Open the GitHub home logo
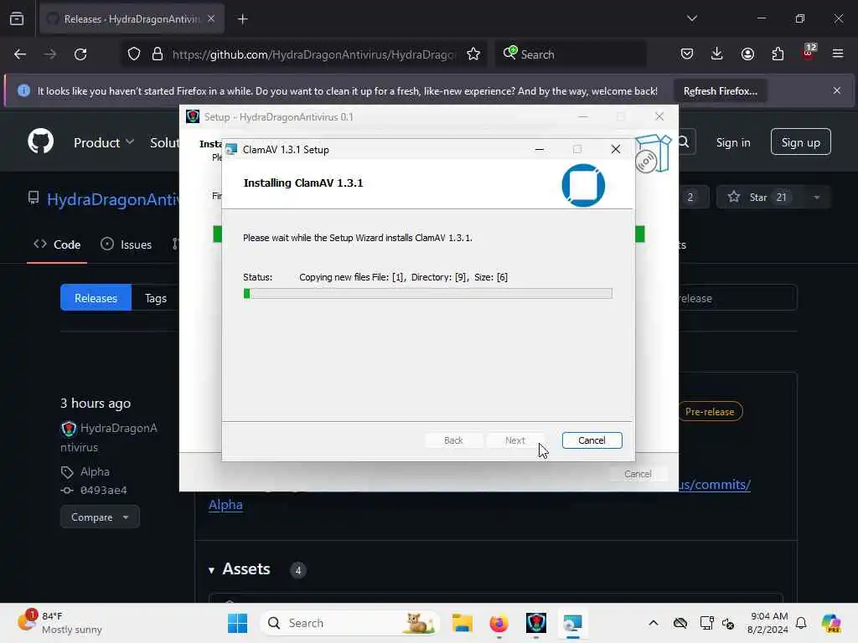 pos(40,141)
